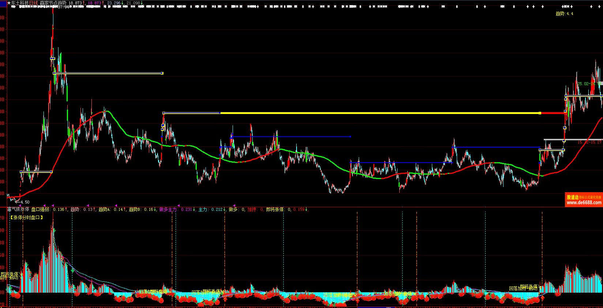Click the yellow 趋势:4.4 label
This screenshot has height=308, width=603.
pyautogui.click(x=564, y=14)
